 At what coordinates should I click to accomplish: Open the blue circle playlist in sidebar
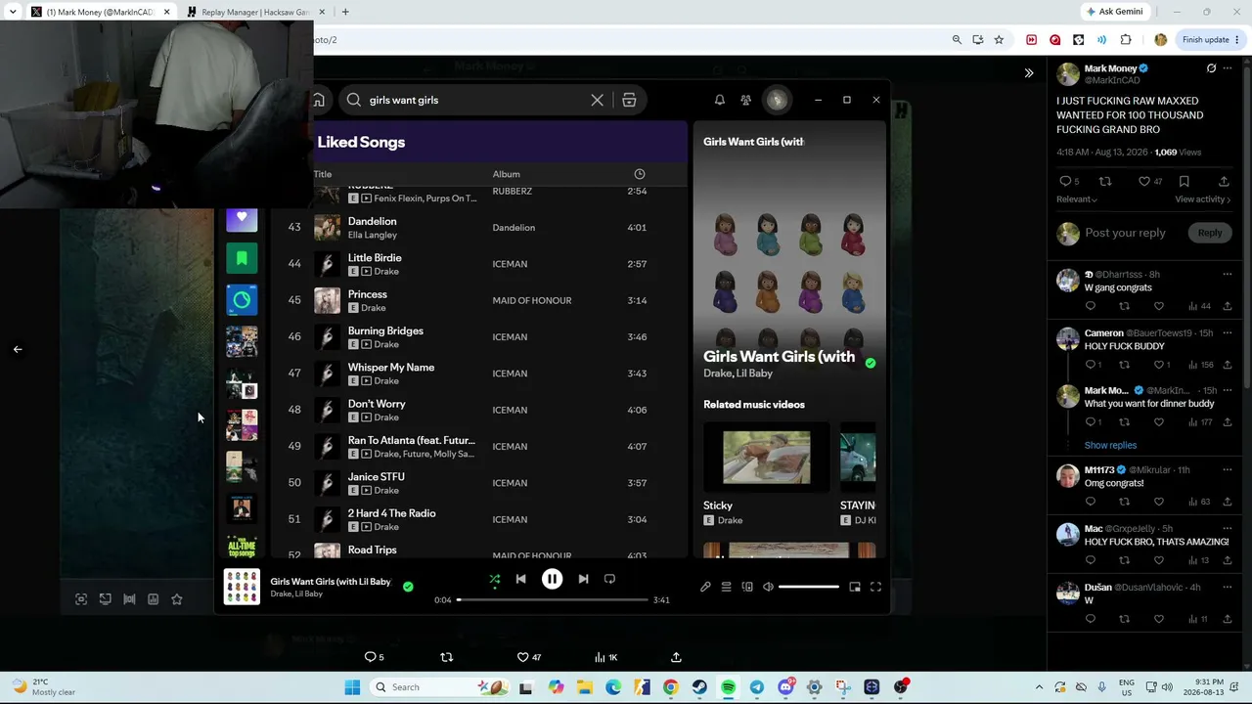click(242, 300)
